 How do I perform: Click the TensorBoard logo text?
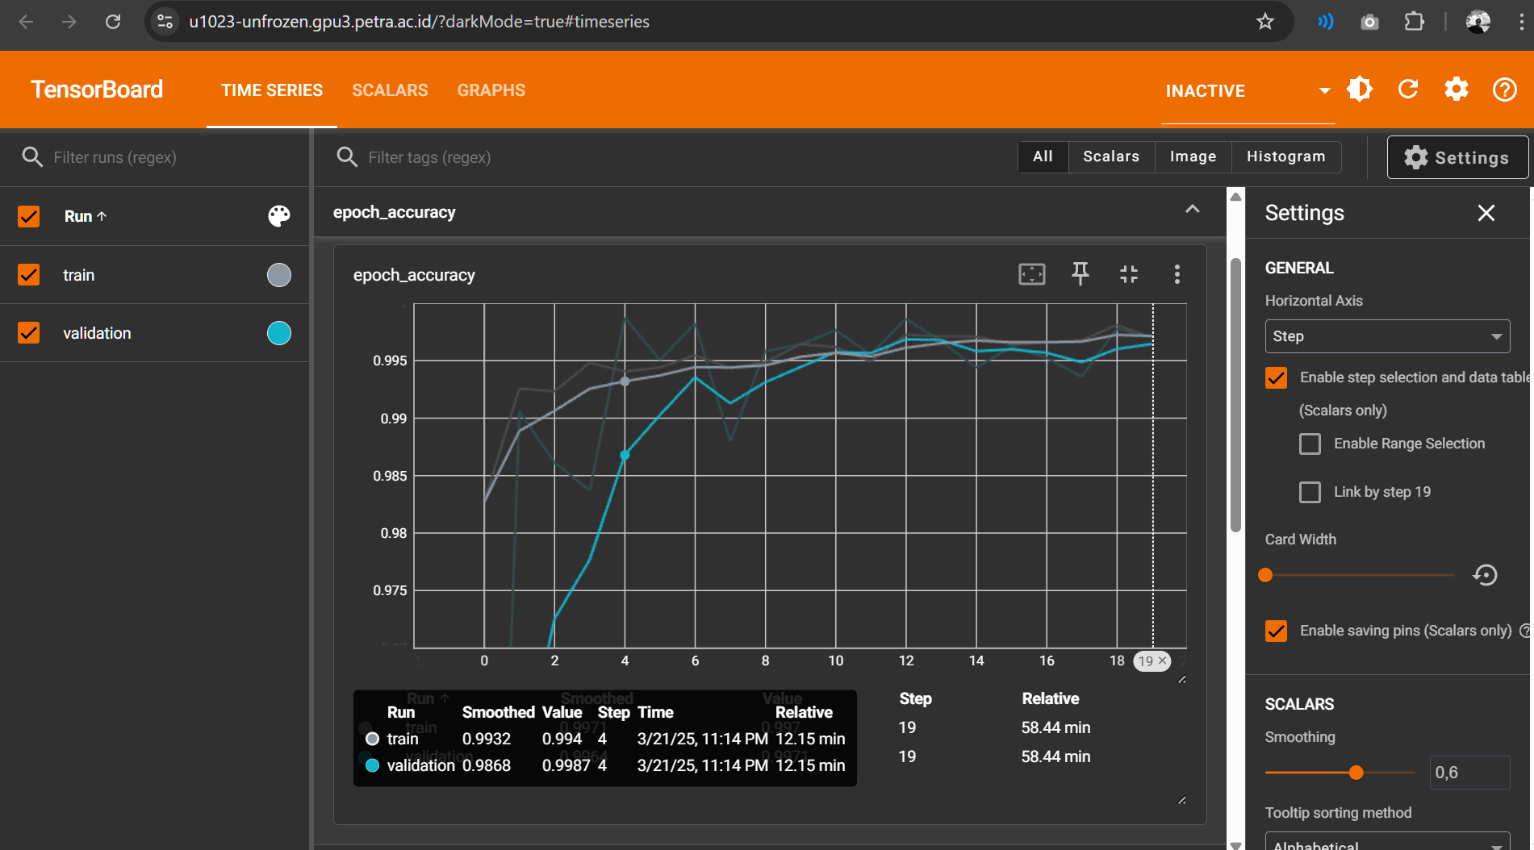(97, 90)
